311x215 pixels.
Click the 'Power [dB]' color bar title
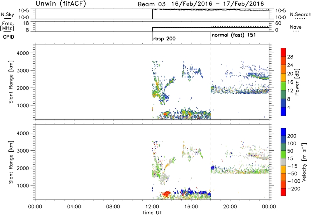(297, 82)
